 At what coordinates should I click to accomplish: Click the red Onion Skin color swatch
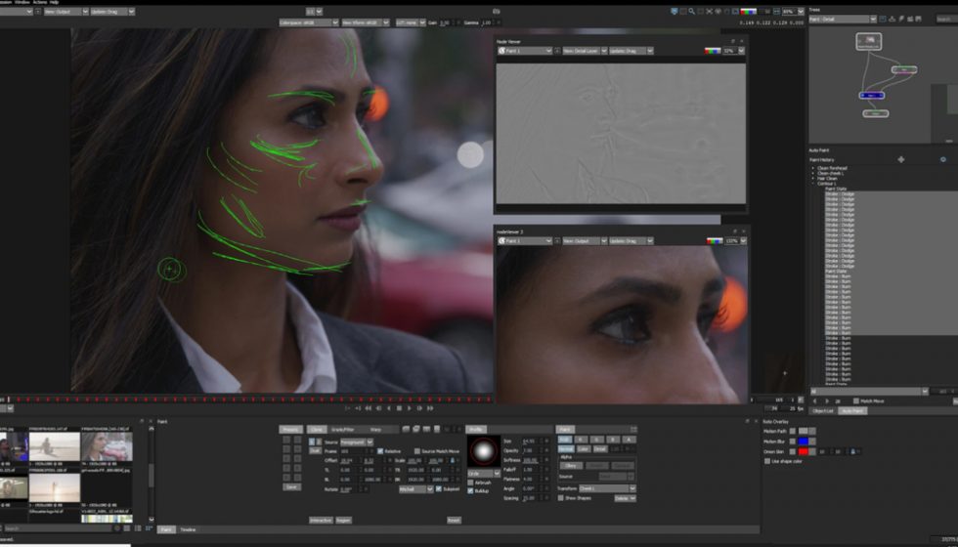[804, 451]
